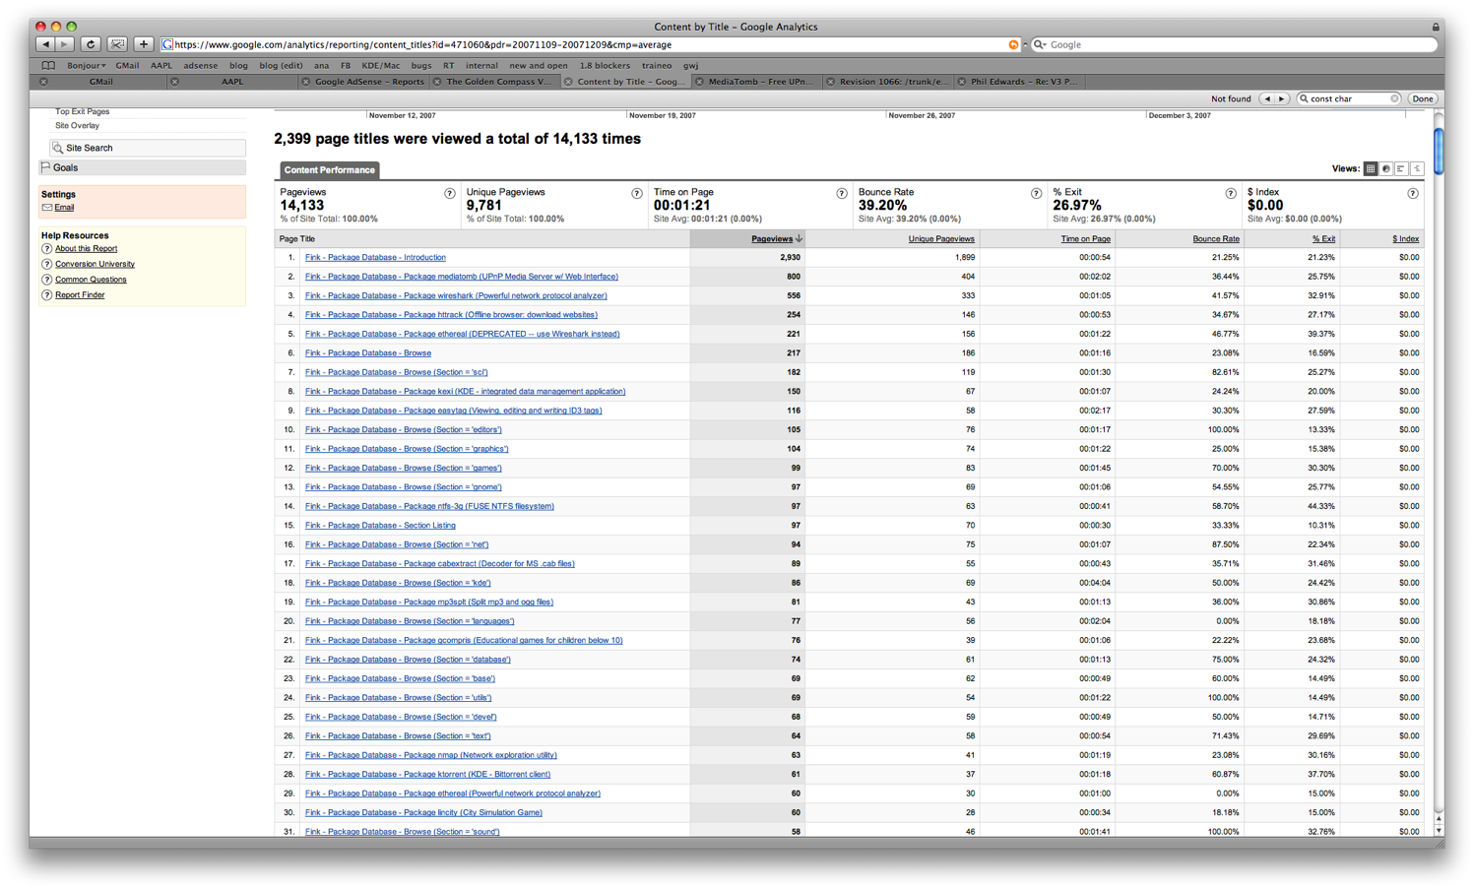Open the Report Finder help link

(80, 295)
